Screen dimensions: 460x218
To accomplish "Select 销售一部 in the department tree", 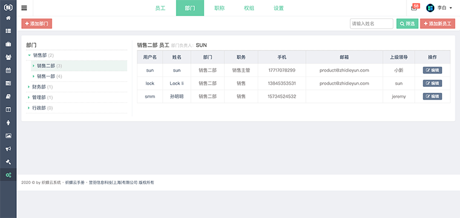I will pos(46,77).
